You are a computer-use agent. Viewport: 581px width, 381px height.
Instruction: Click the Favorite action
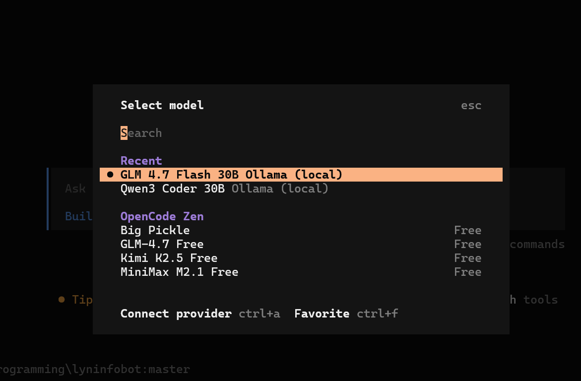point(322,314)
